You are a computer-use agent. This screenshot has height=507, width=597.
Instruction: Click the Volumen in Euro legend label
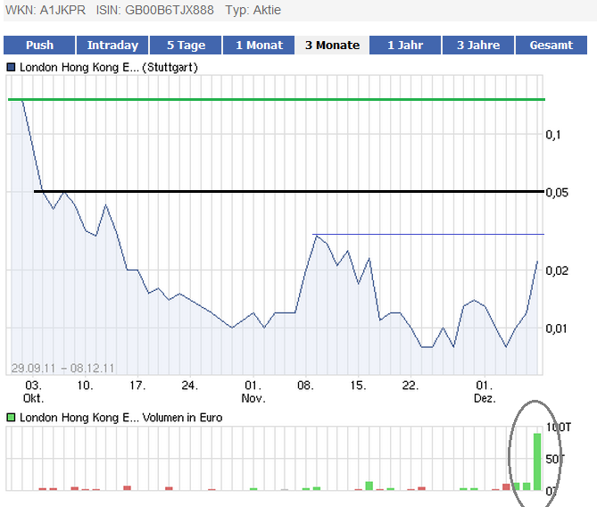coord(120,417)
